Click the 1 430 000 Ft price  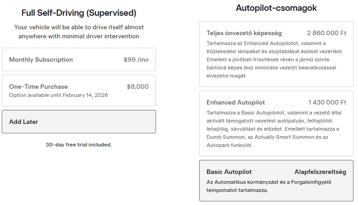327,103
